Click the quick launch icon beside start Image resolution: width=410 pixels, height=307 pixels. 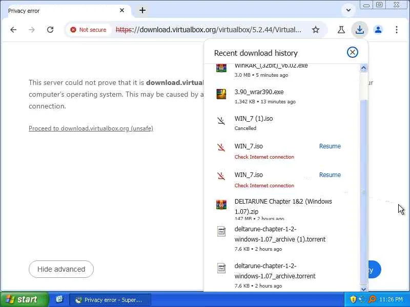pyautogui.click(x=59, y=299)
